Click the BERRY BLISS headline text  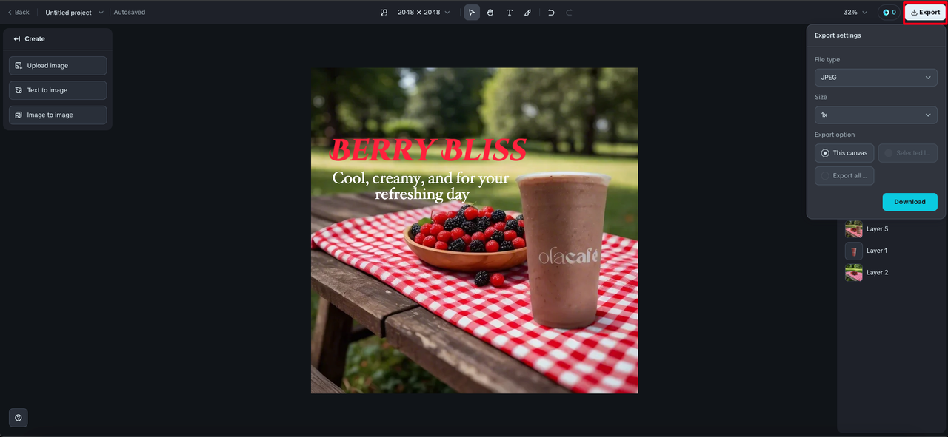[x=428, y=150]
